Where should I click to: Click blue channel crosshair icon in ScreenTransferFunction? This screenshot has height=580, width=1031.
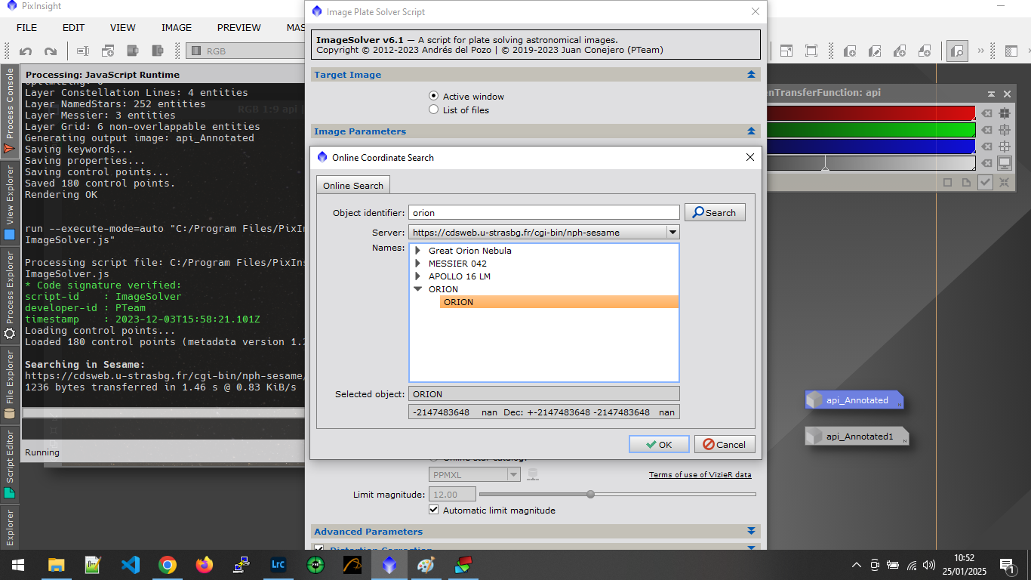(x=1005, y=147)
